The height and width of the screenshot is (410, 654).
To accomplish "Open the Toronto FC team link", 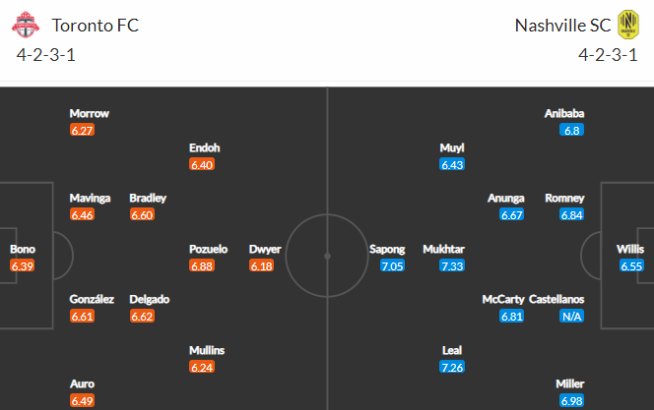I will (96, 26).
